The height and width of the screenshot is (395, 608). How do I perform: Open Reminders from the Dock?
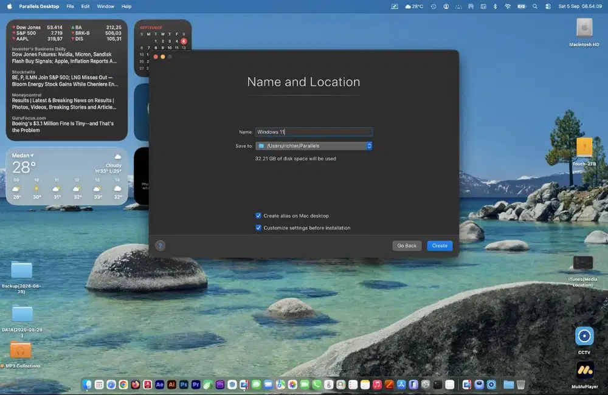click(353, 385)
